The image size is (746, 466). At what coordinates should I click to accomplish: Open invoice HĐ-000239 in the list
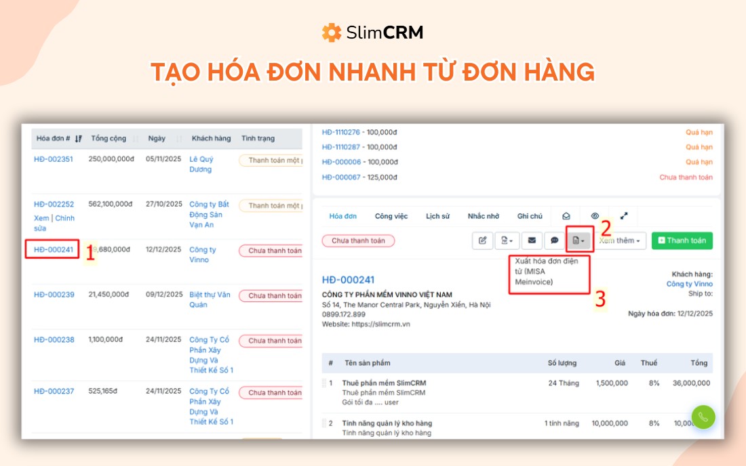point(54,295)
